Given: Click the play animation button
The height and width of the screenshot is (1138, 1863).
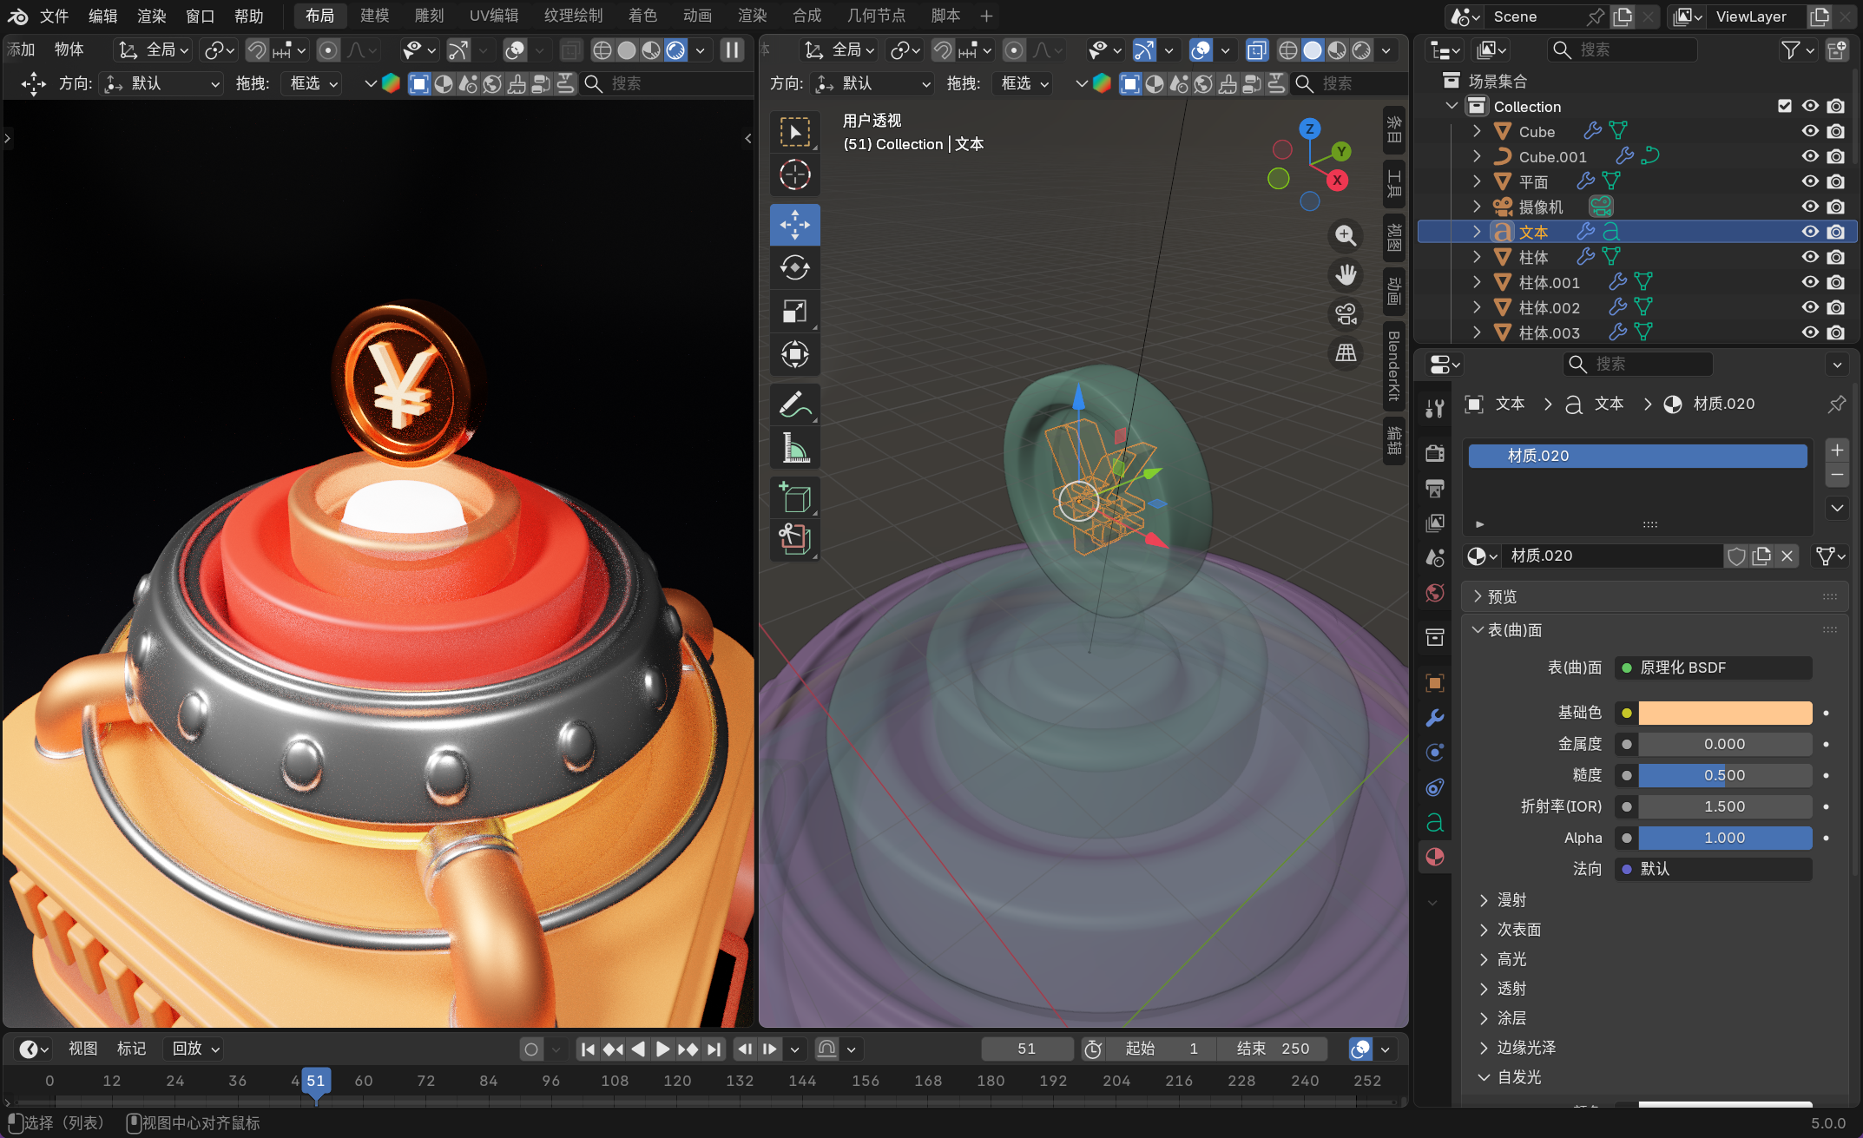Looking at the screenshot, I should pos(662,1049).
